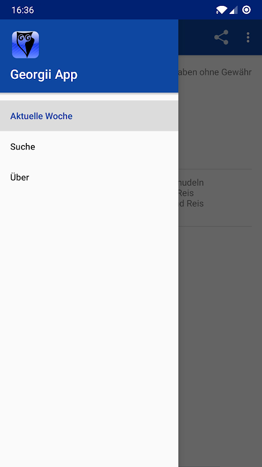The height and width of the screenshot is (467, 262).
Task: Tap the dimmed 'd Reis' text line
Action: pos(191,204)
